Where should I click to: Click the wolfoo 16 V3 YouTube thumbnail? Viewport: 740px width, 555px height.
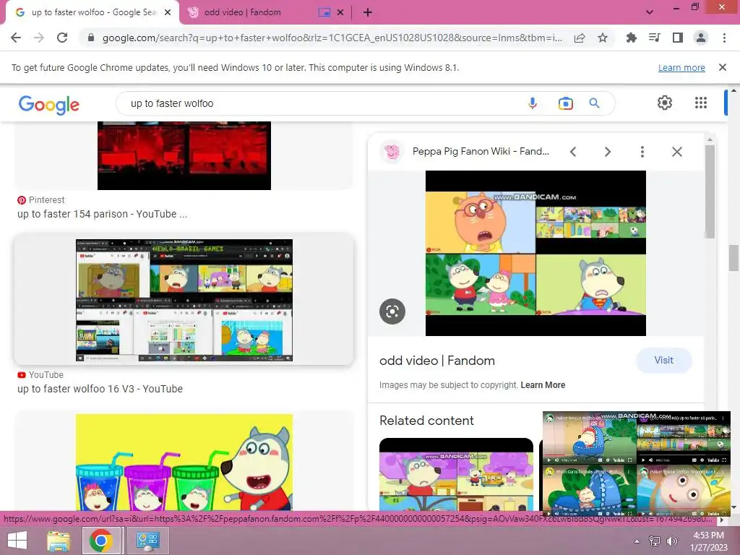coord(184,300)
